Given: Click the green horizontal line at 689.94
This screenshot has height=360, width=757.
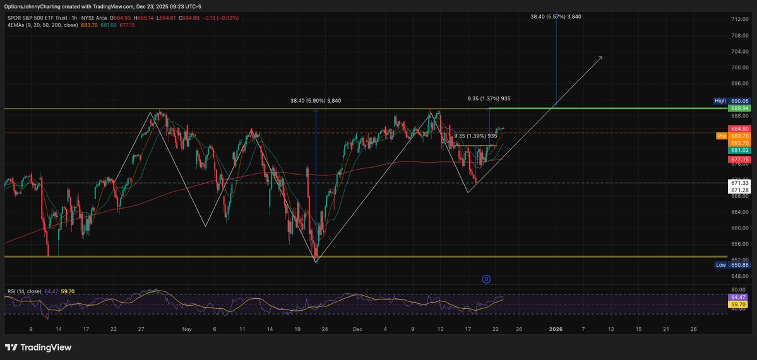Looking at the screenshot, I should pyautogui.click(x=608, y=108).
